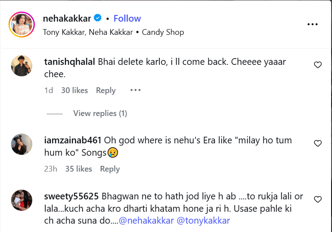
Task: Click the nehakakkar username in the header
Action: coord(67,19)
